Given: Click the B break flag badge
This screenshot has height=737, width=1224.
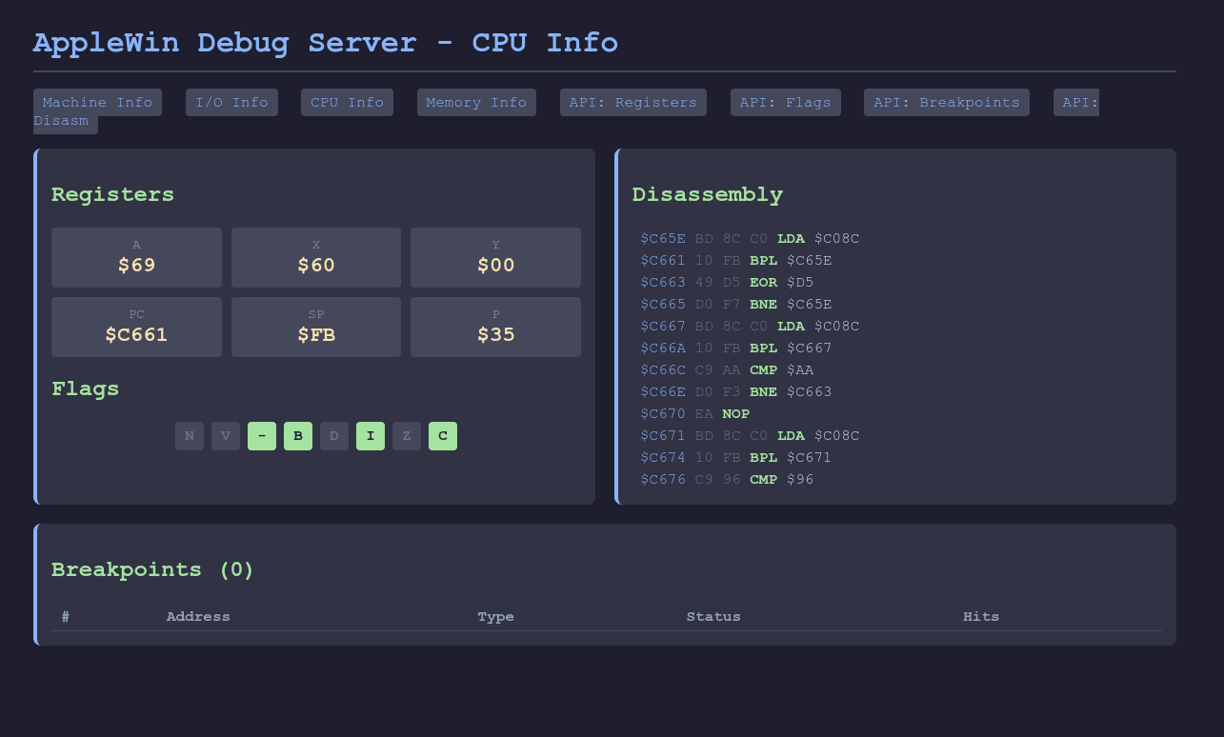Looking at the screenshot, I should tap(298, 436).
